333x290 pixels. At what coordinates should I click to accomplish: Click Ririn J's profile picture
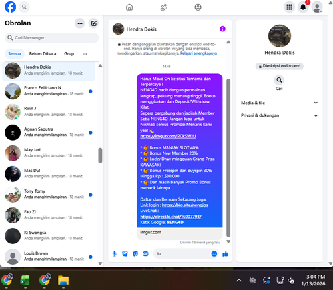pyautogui.click(x=13, y=112)
